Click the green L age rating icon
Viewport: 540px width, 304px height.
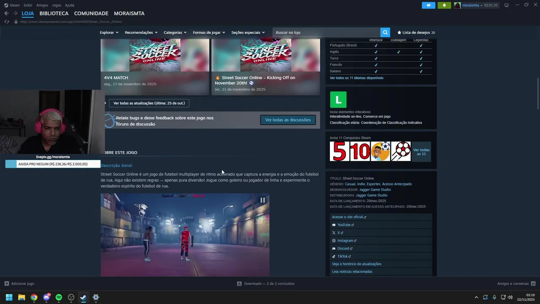tap(338, 100)
